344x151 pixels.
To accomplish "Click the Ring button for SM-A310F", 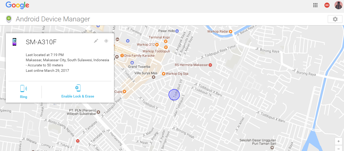I will tap(23, 97).
